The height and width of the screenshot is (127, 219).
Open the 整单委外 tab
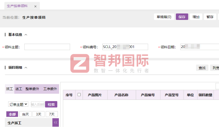click(32, 89)
